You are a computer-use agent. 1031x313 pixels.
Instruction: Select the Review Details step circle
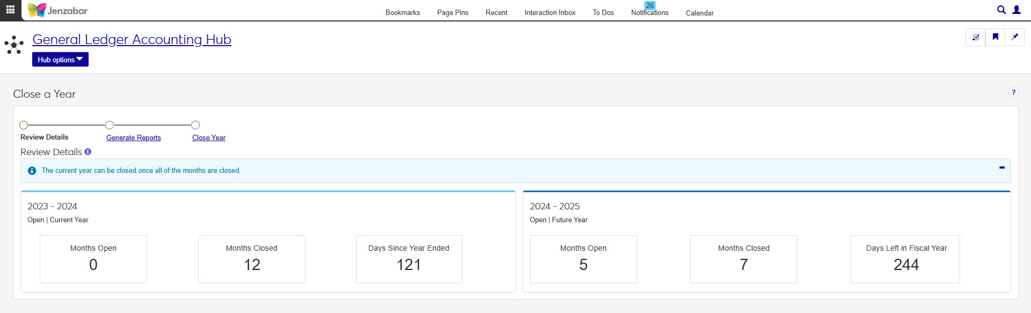coord(24,125)
